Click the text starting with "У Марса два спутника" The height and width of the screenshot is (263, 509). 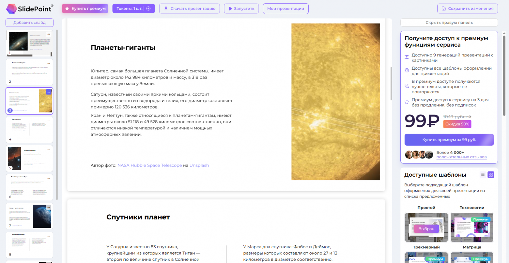290,253
